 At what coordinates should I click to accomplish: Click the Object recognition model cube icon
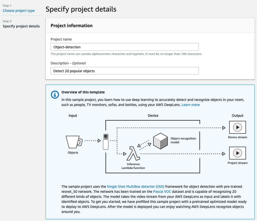click(160, 141)
